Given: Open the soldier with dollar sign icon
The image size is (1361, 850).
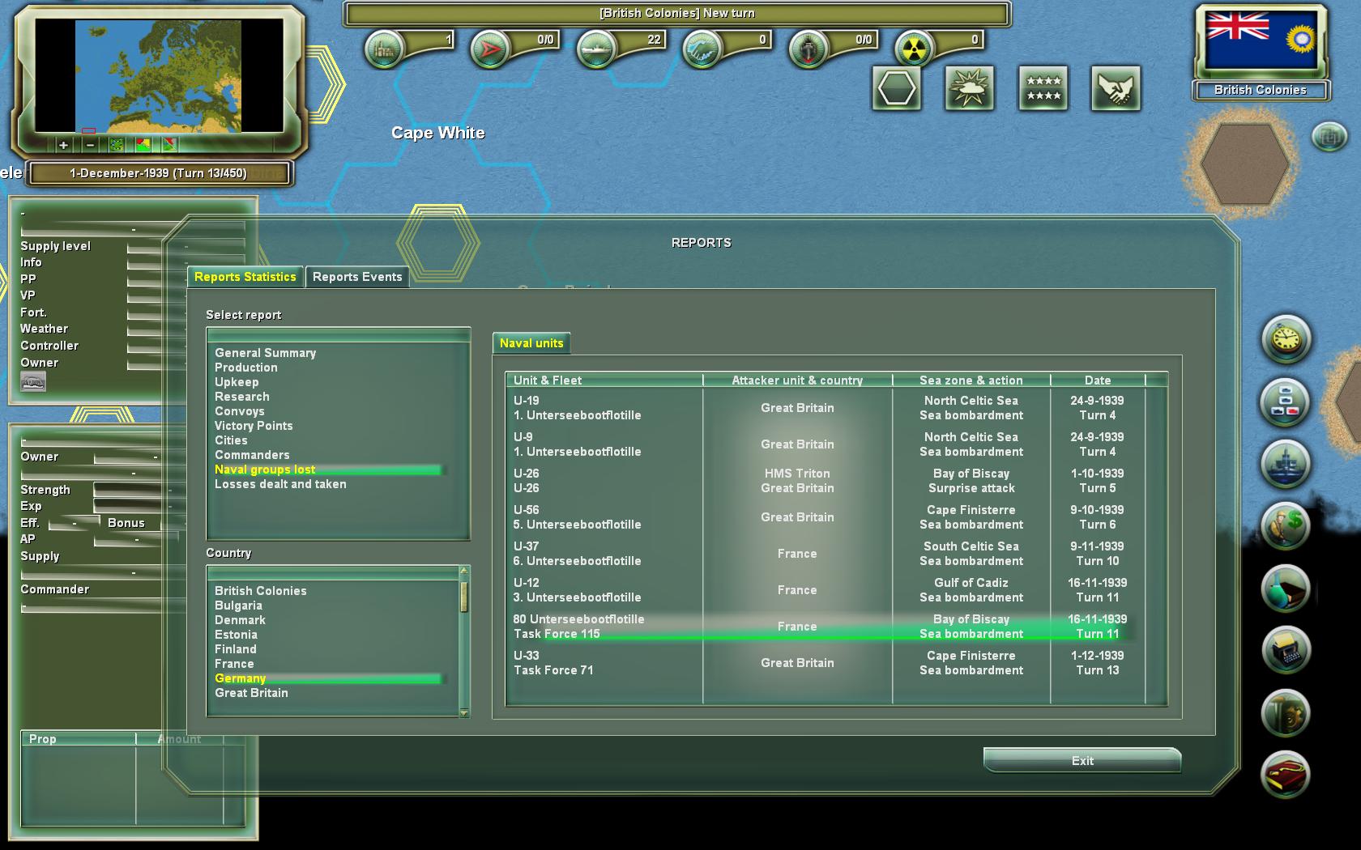Looking at the screenshot, I should 1286,526.
